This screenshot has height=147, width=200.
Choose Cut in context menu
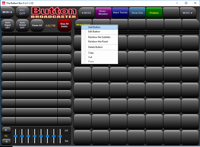coord(99,57)
